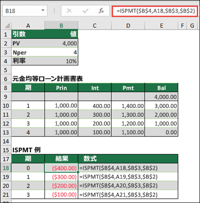Select row 5 header
The width and height of the screenshot is (200, 203).
coord(6,70)
